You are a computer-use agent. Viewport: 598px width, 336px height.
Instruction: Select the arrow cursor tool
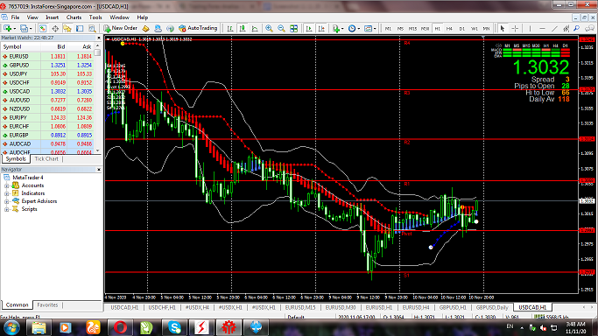click(503, 29)
